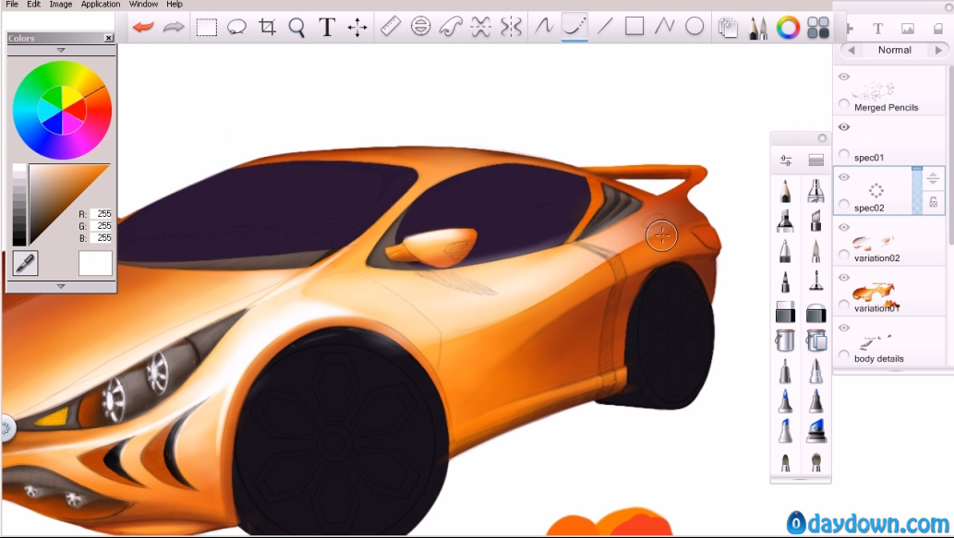Image resolution: width=954 pixels, height=538 pixels.
Task: Hide the variation01 layer
Action: click(844, 278)
